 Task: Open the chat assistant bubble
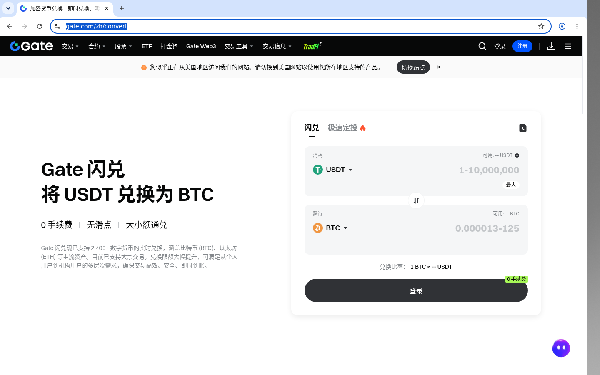[x=561, y=348]
